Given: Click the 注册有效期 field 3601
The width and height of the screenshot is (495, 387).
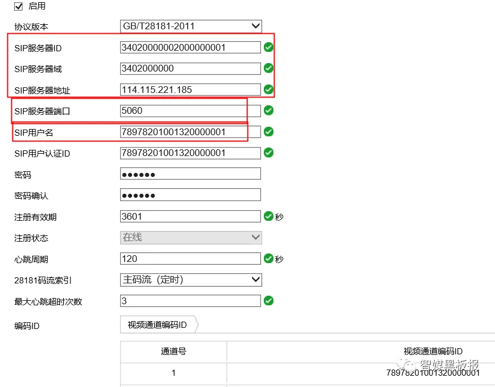Looking at the screenshot, I should [191, 216].
